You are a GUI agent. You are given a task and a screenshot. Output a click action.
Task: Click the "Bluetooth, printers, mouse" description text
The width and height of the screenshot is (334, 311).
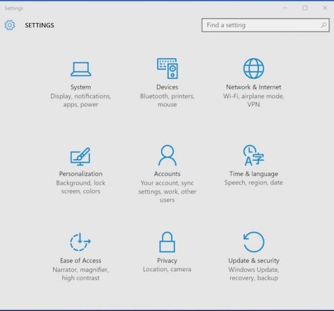click(x=167, y=100)
